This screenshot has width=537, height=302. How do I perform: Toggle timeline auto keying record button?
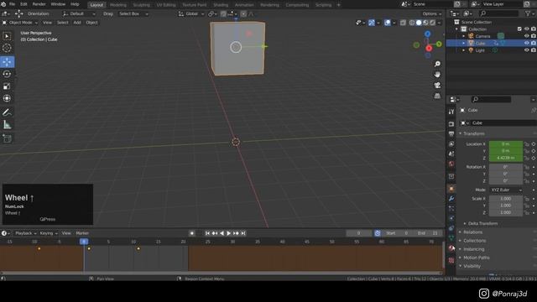pos(192,233)
